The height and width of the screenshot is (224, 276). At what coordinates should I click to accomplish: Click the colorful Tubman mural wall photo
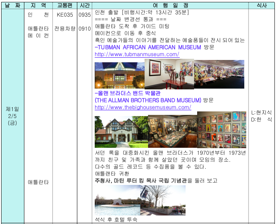pyautogui.click(x=219, y=74)
